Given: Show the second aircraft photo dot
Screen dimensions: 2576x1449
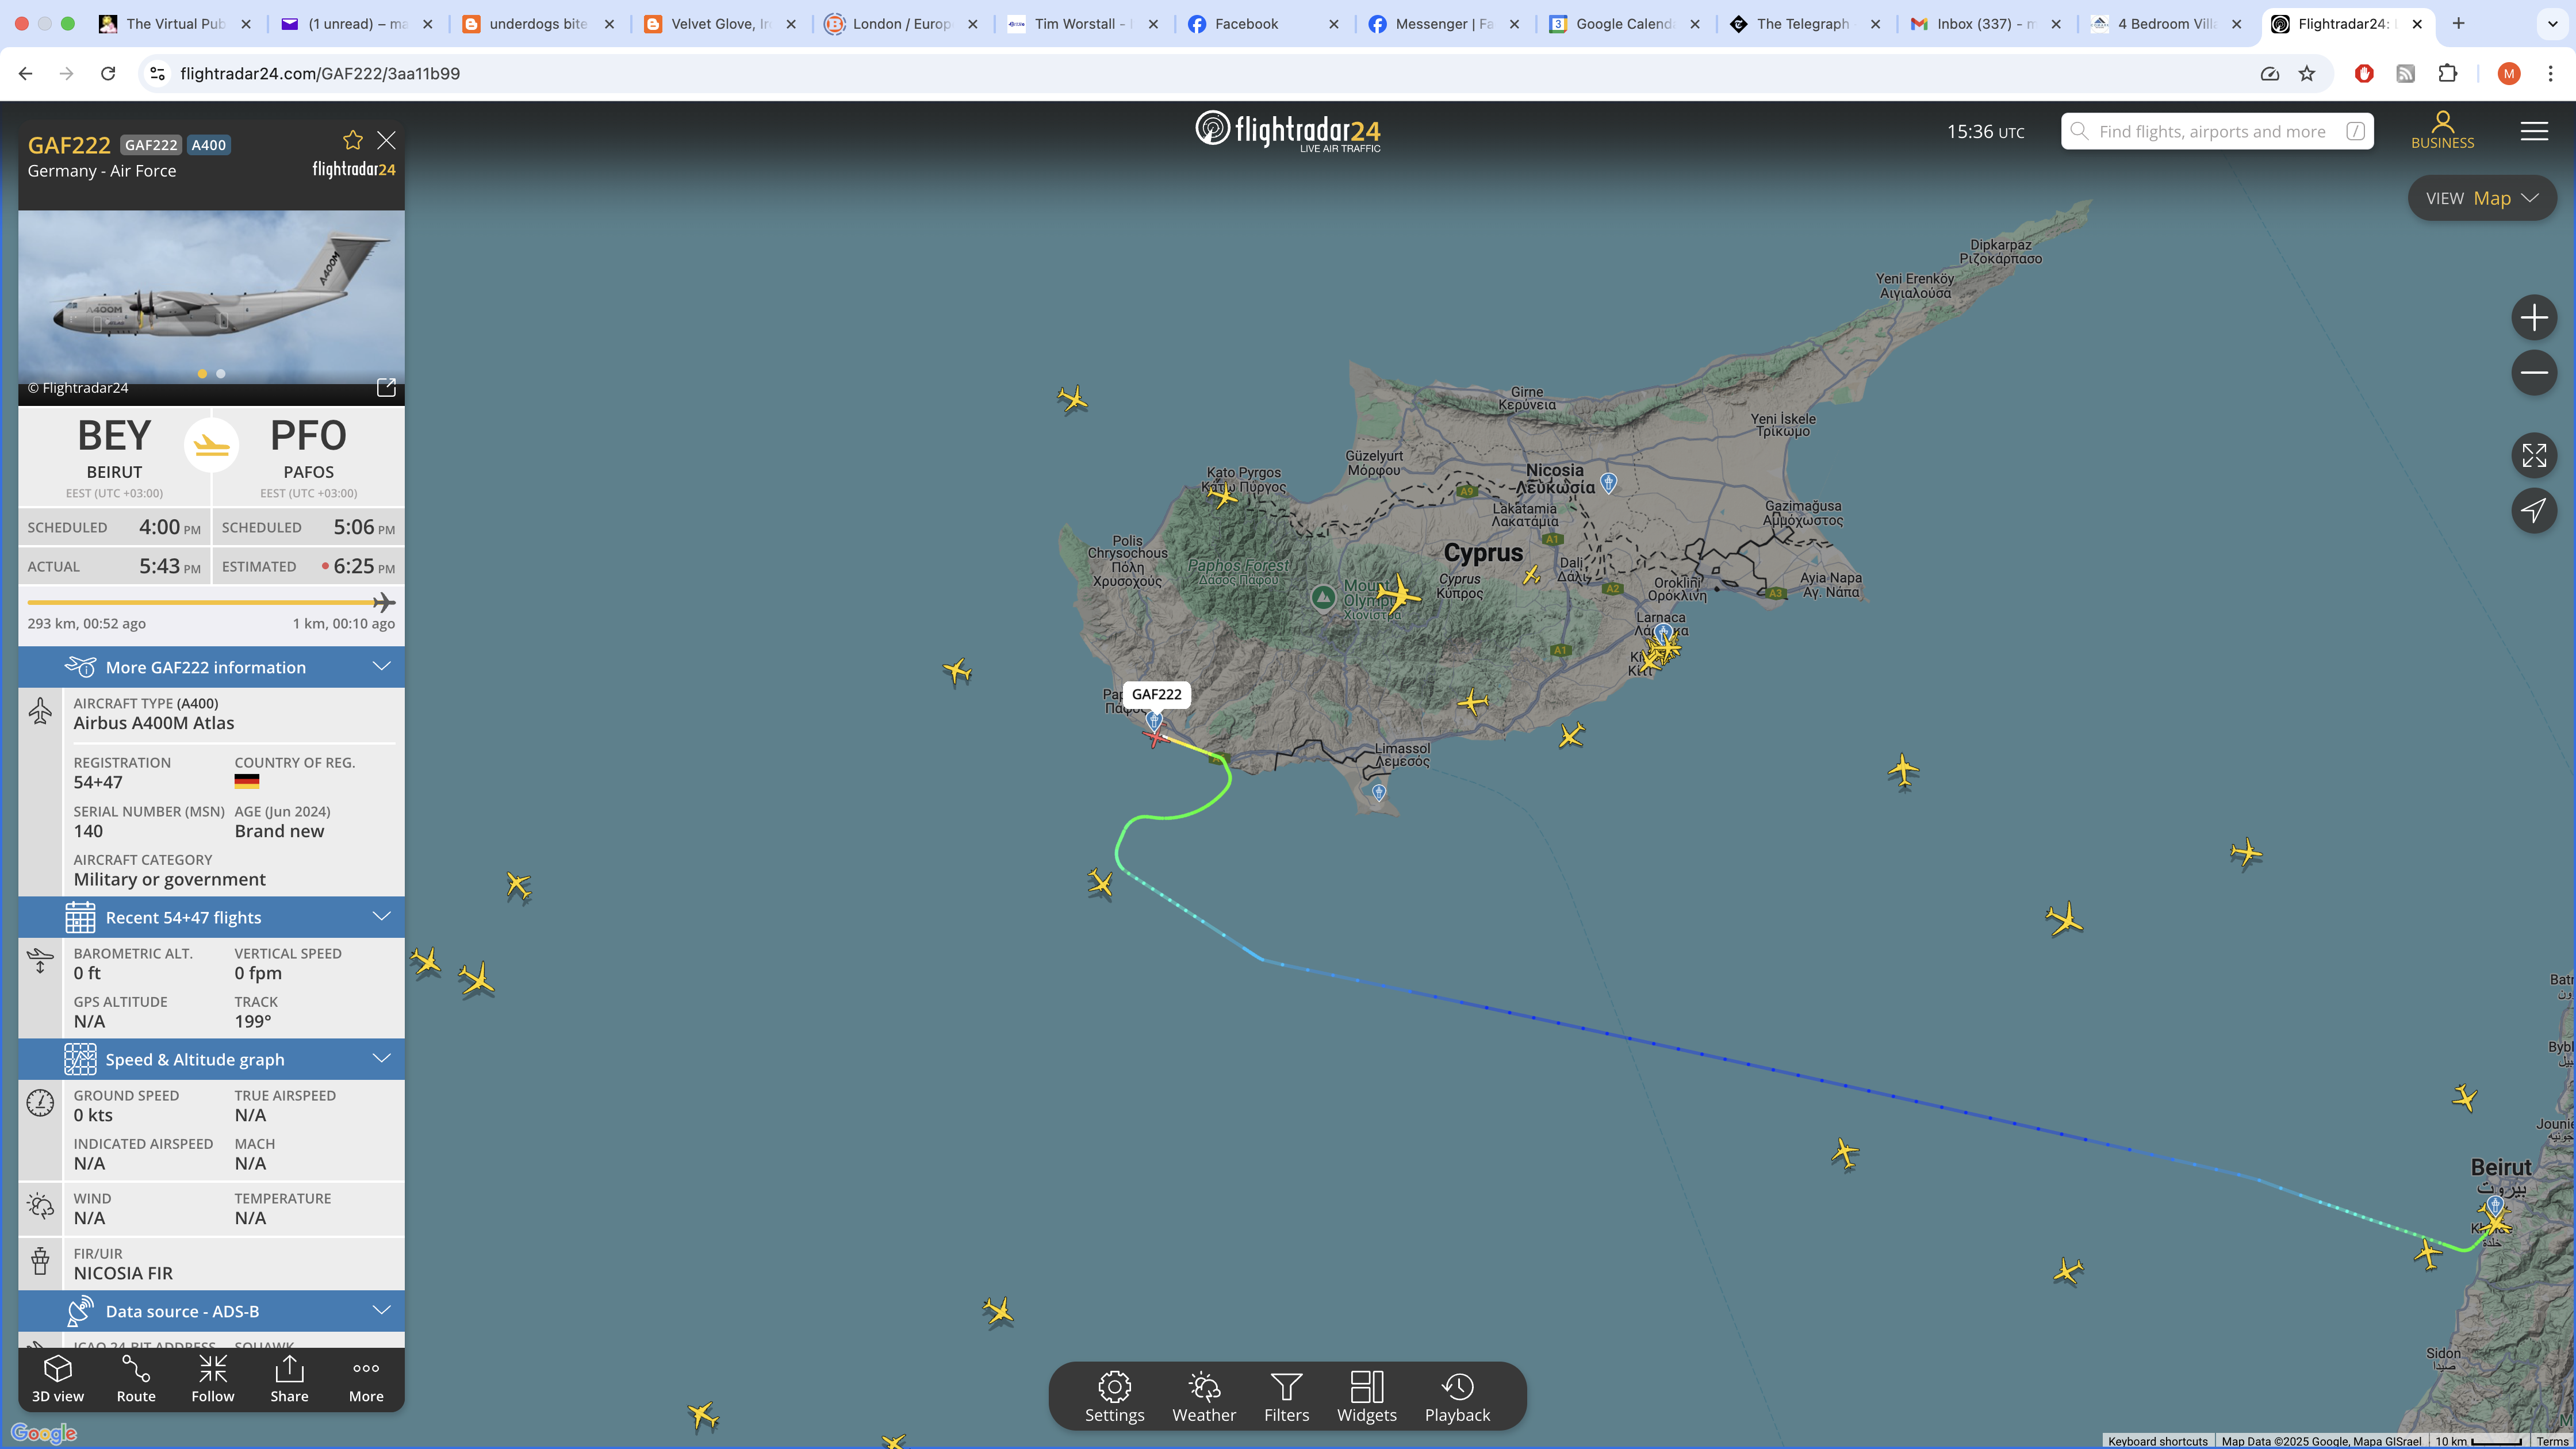Looking at the screenshot, I should (x=221, y=374).
